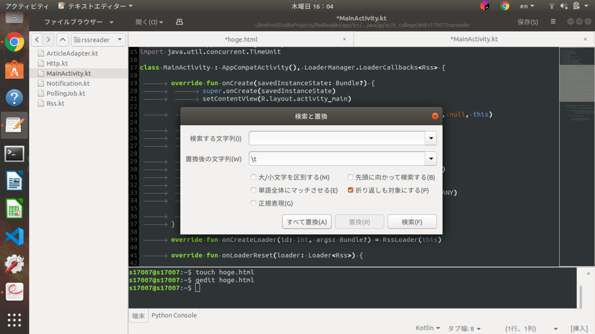The height and width of the screenshot is (334, 595).
Task: Open the rssreader folder location dropdown
Action: [99, 40]
